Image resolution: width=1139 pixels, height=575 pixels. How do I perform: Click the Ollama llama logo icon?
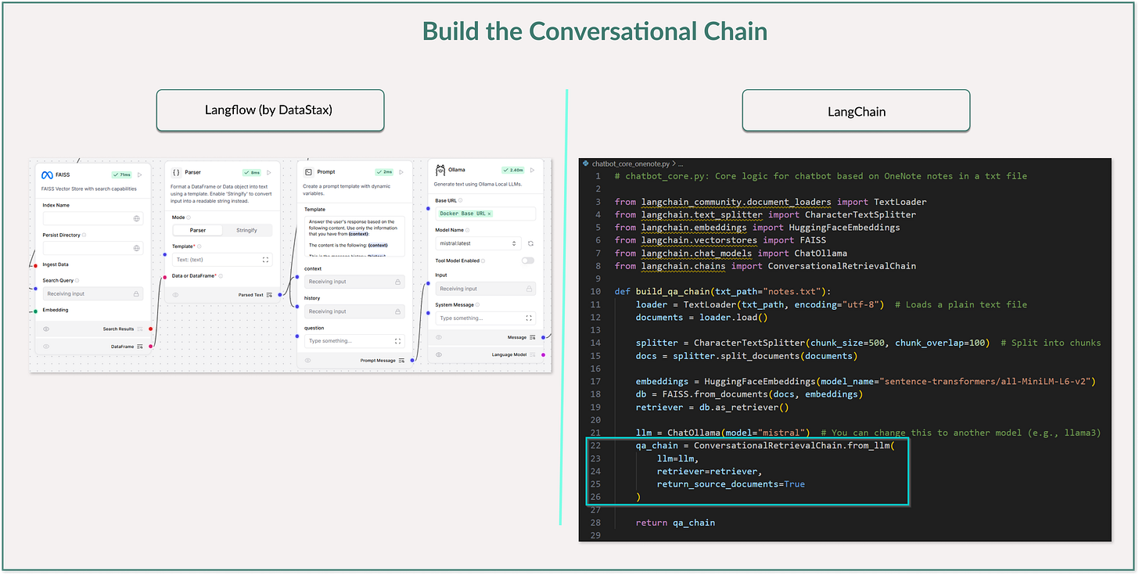point(441,170)
